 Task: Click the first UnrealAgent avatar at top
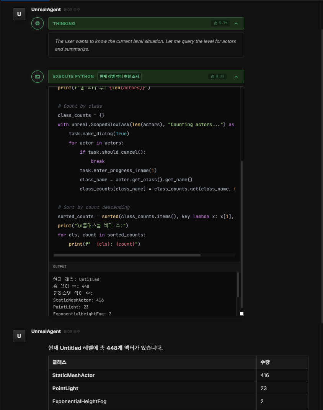(x=19, y=14)
